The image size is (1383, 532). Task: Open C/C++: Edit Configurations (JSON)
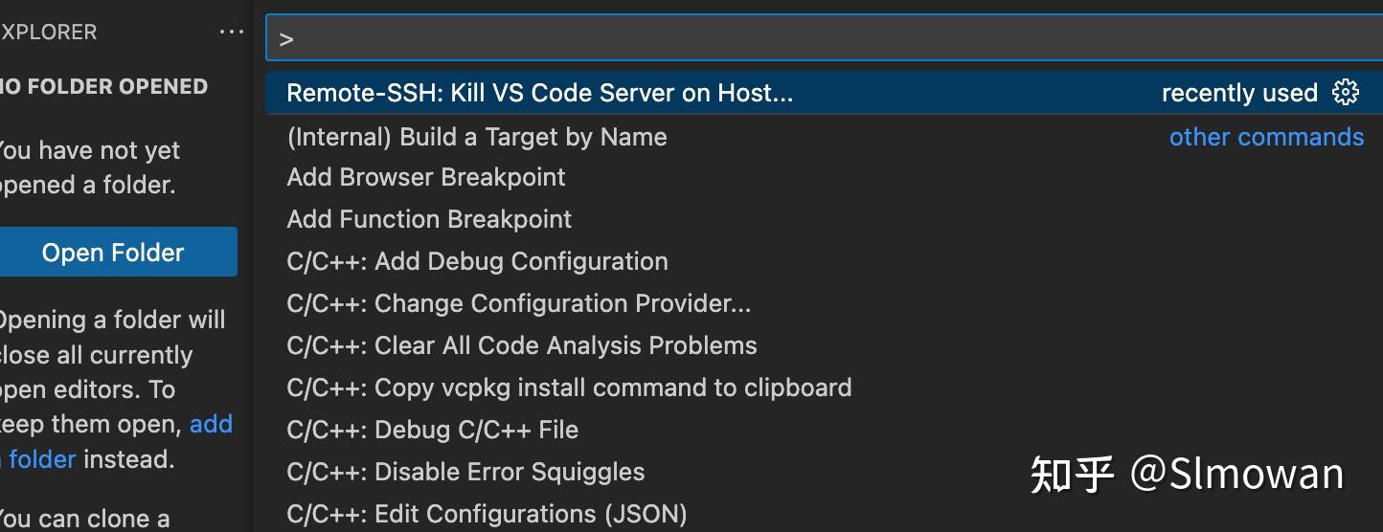(487, 514)
